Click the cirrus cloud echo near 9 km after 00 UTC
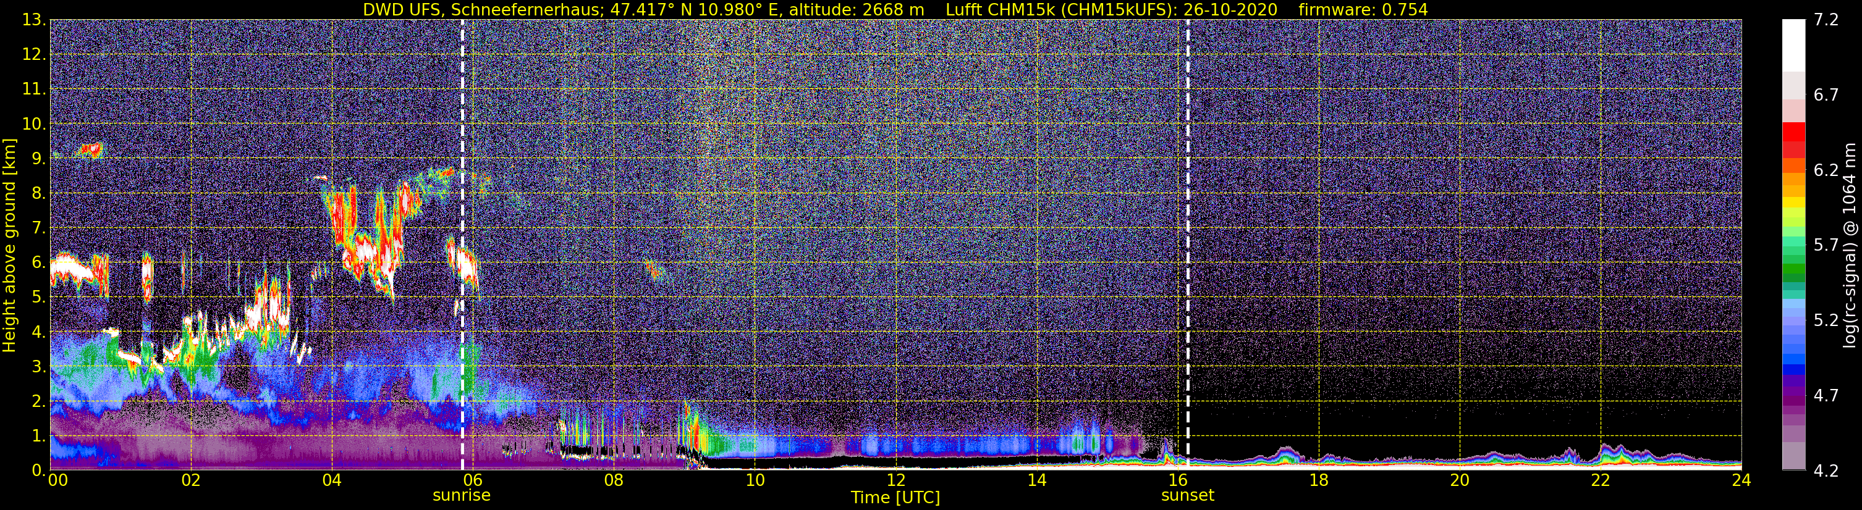Image resolution: width=1862 pixels, height=510 pixels. (90, 150)
